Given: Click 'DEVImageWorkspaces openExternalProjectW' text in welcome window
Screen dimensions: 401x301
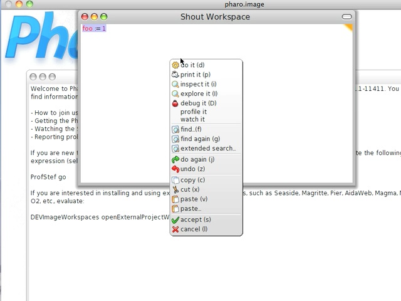Looking at the screenshot, I should (100, 218).
